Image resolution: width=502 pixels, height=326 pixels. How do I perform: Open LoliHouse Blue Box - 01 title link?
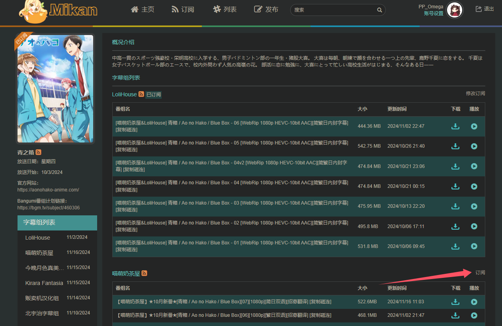[232, 243]
